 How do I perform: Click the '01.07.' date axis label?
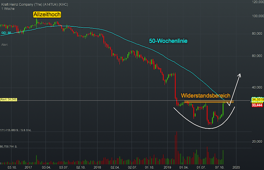click(201, 167)
